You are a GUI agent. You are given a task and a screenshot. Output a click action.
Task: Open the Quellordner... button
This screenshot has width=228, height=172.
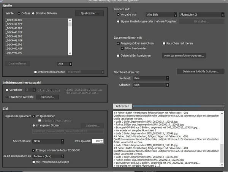click(x=89, y=13)
